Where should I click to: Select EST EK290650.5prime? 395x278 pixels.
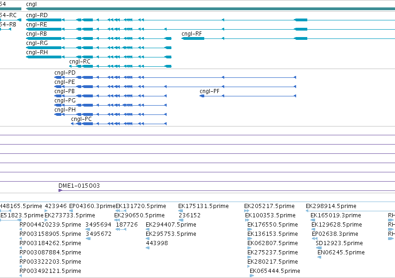(x=139, y=215)
